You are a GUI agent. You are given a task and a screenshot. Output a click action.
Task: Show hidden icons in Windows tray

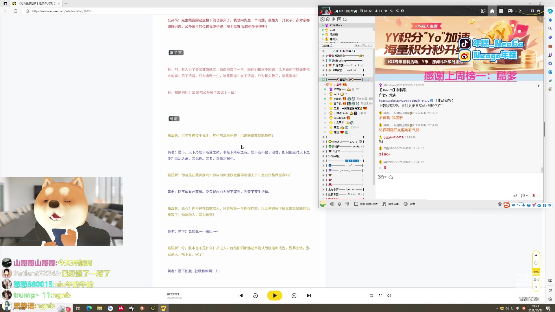click(497, 308)
